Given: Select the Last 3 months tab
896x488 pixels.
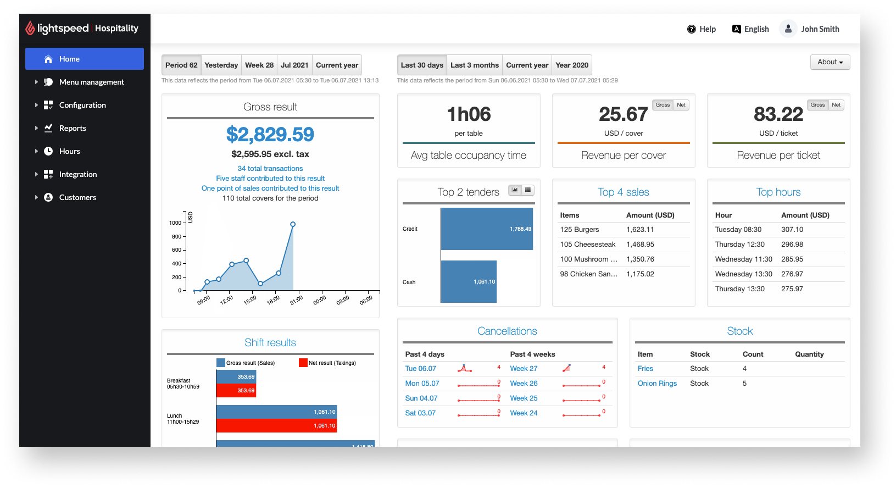Looking at the screenshot, I should [x=475, y=65].
